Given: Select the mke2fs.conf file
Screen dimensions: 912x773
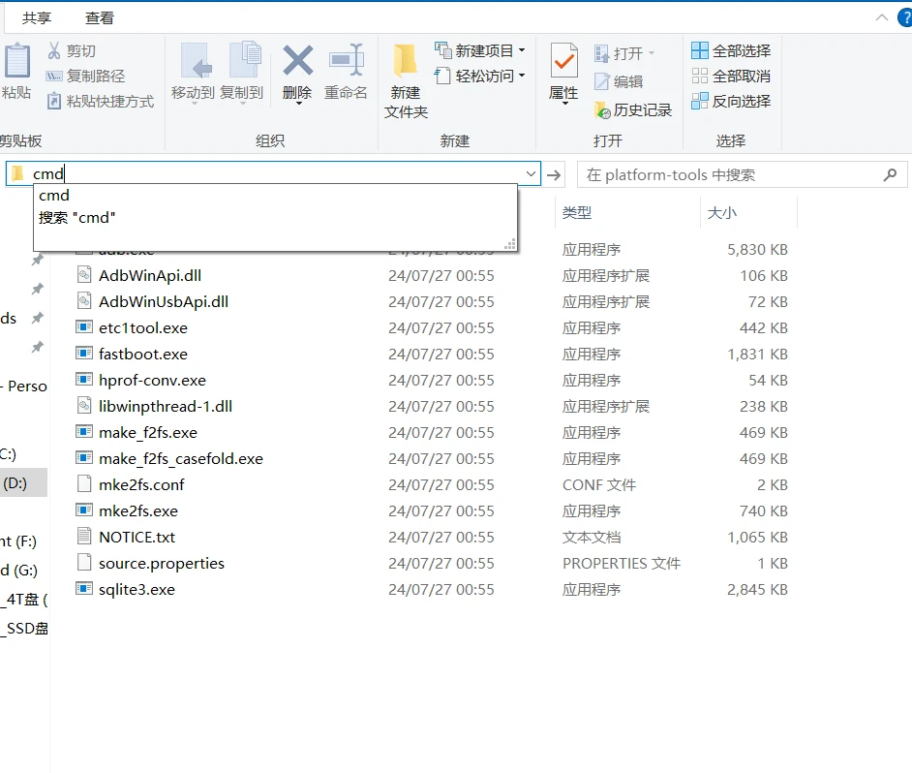Looking at the screenshot, I should [x=141, y=484].
